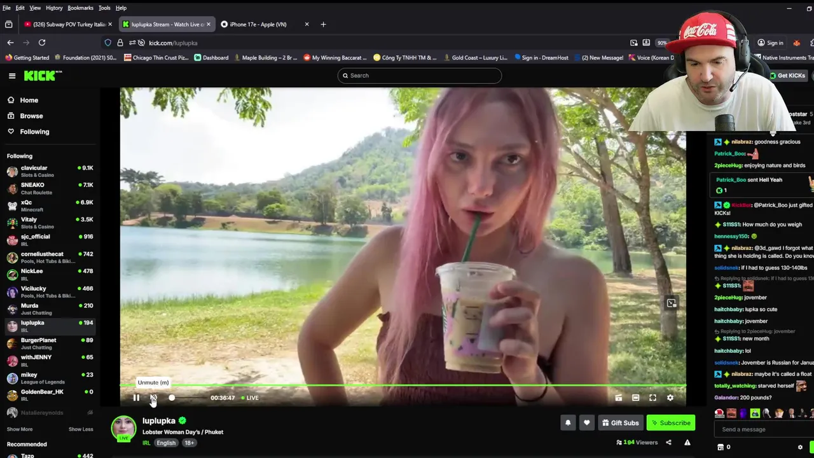This screenshot has height=458, width=814.
Task: Click the bell notification button for luplupka
Action: (568, 422)
